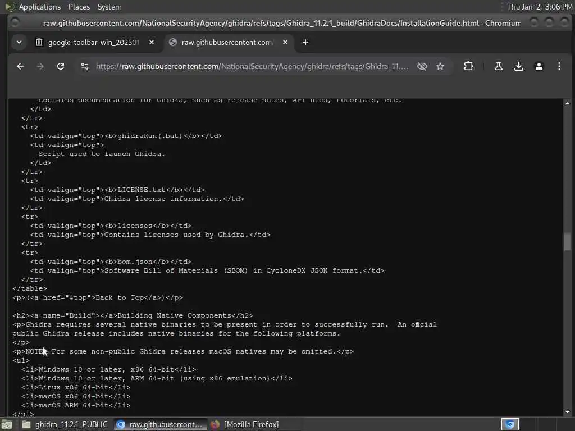This screenshot has height=431, width=575.
Task: Switch to the google-toolbar-win tab
Action: tap(94, 42)
